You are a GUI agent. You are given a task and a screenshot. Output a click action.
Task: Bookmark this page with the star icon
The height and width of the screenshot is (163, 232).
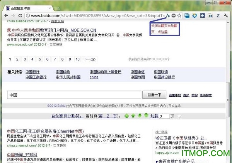click(179, 15)
